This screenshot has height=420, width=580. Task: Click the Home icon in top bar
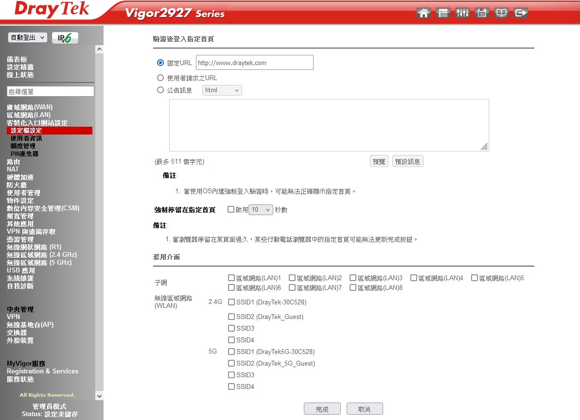tap(424, 13)
